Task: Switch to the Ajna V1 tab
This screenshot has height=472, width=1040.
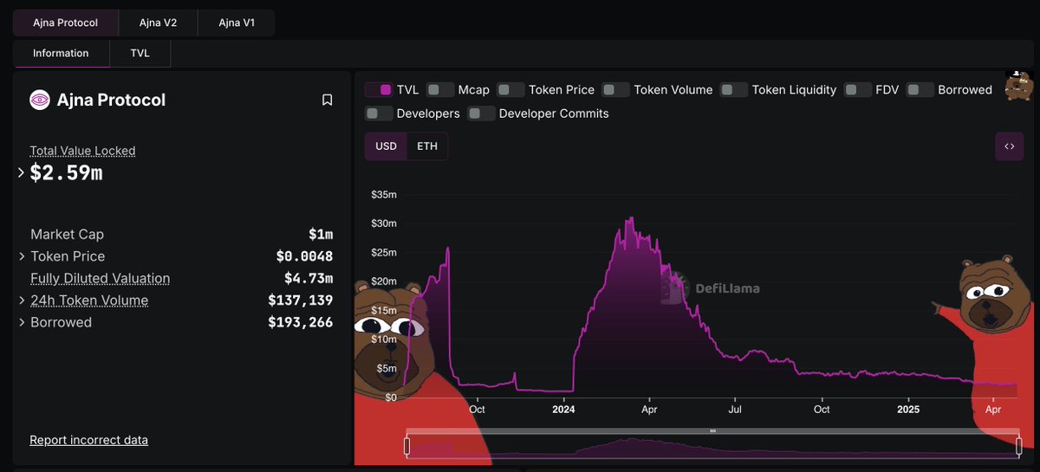Action: 237,23
